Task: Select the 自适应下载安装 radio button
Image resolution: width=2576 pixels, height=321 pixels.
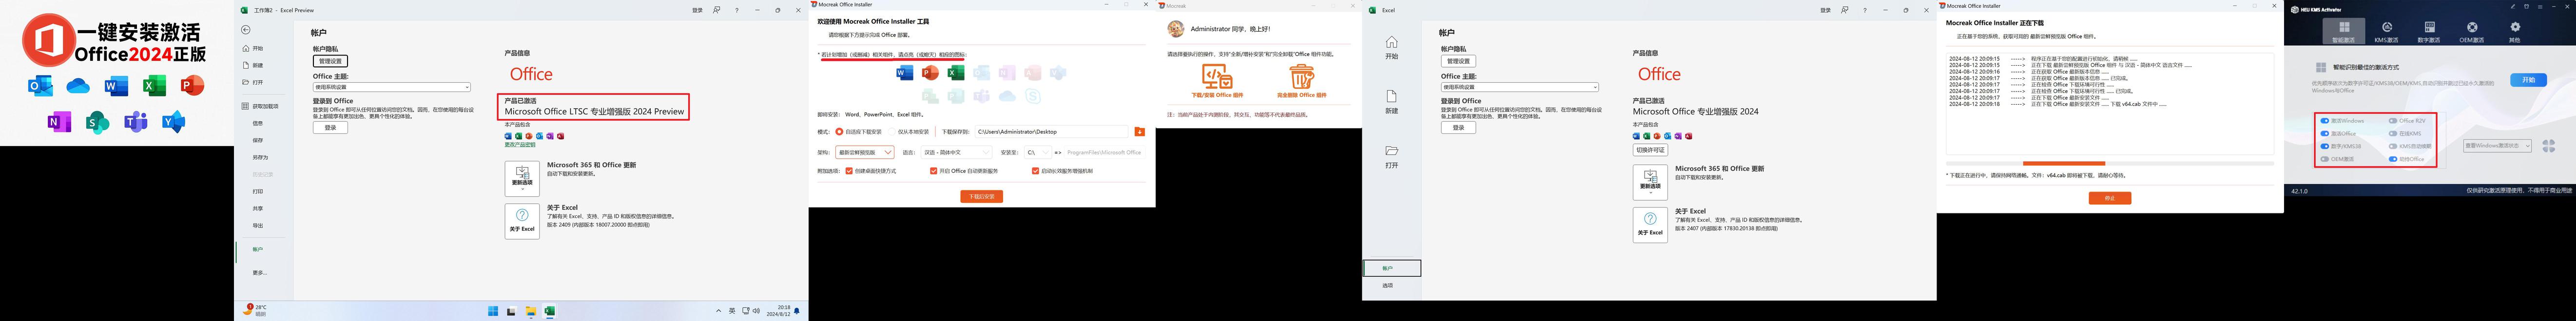Action: point(839,132)
